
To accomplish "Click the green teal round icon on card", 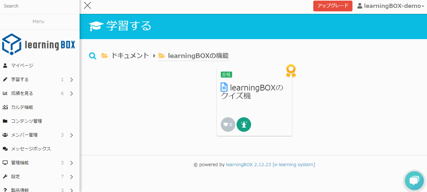I will [244, 125].
